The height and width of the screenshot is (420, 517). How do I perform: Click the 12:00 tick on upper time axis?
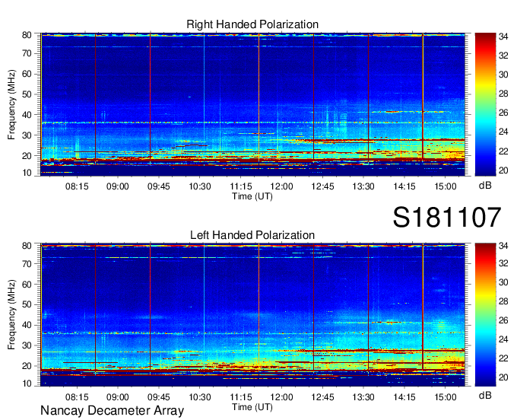pos(281,186)
